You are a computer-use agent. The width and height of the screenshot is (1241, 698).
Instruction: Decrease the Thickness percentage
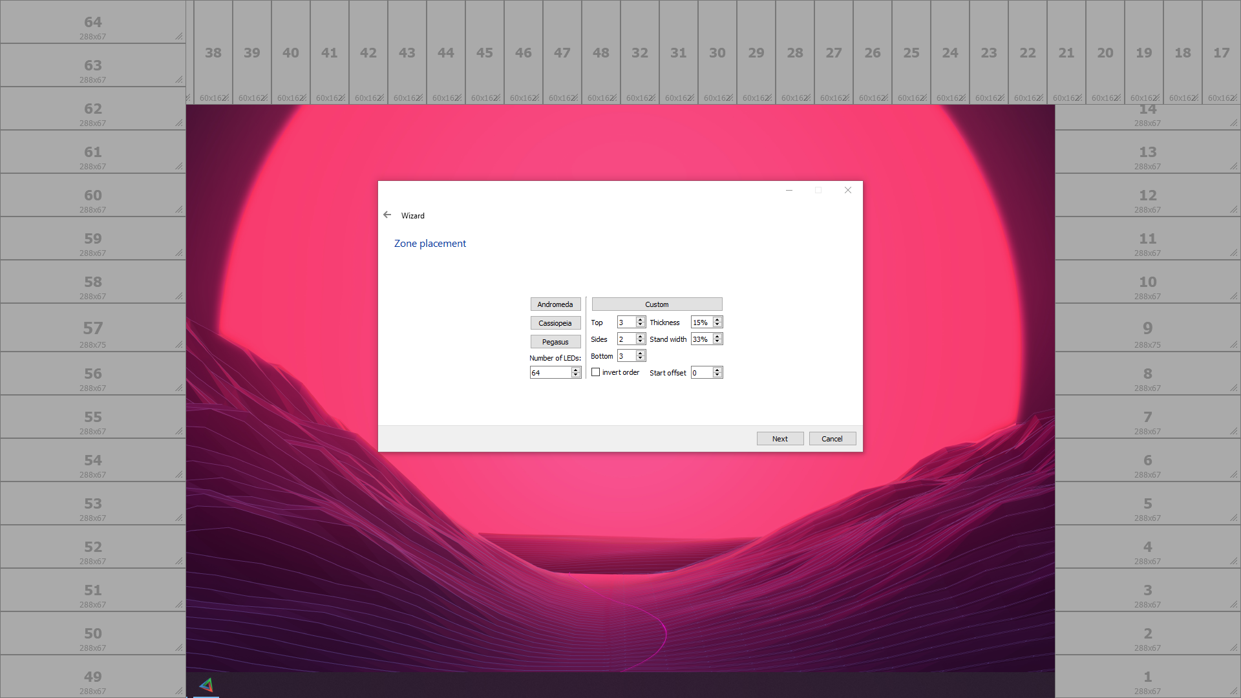click(x=717, y=325)
